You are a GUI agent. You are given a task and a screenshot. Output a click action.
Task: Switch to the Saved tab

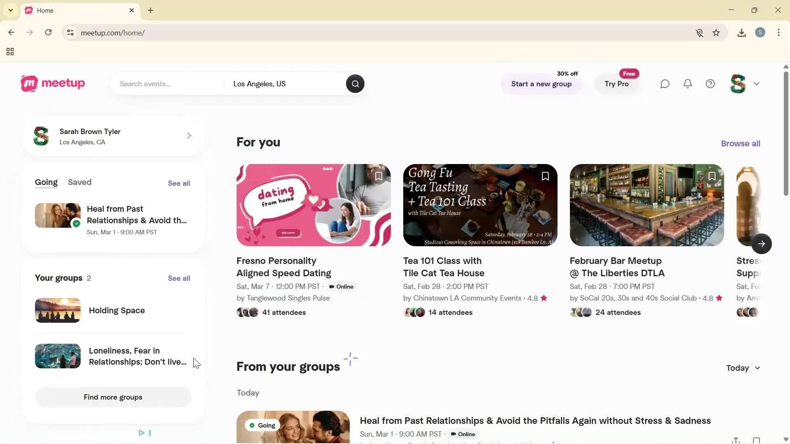pyautogui.click(x=79, y=182)
